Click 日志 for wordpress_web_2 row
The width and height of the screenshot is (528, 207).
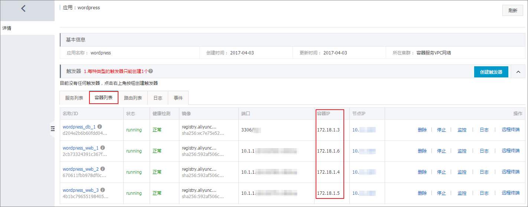(484, 172)
